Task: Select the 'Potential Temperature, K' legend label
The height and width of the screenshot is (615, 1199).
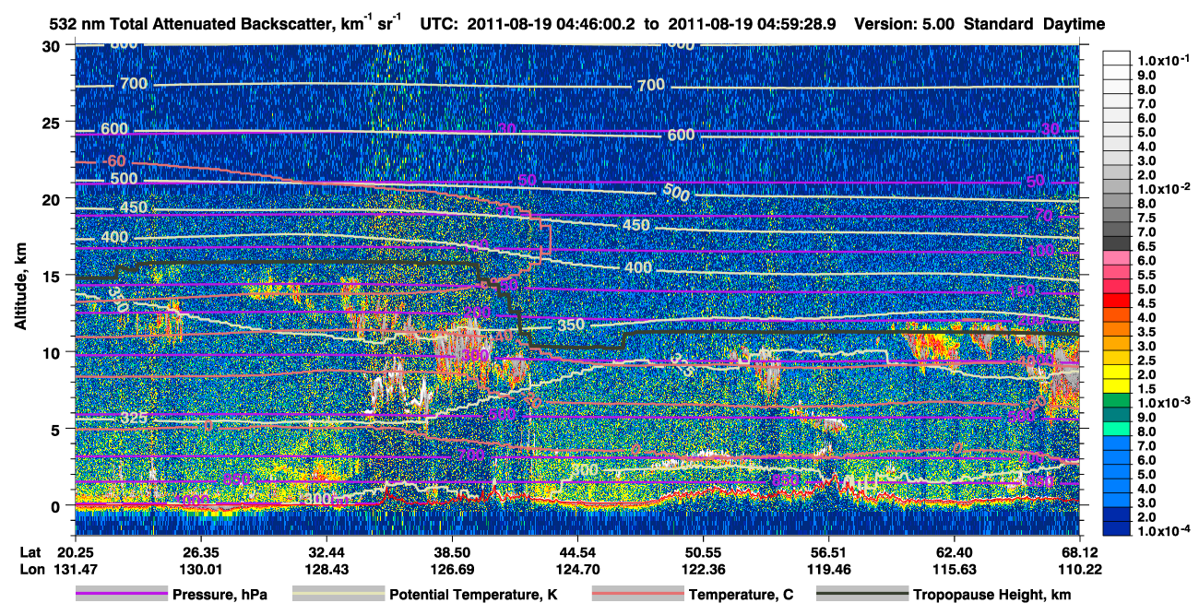Action: [x=473, y=595]
